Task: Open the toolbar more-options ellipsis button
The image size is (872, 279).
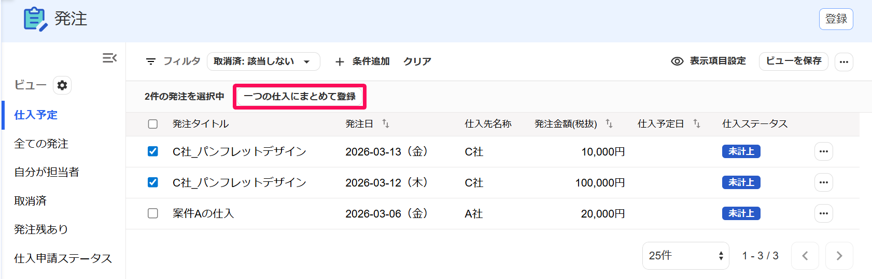Action: click(x=844, y=61)
